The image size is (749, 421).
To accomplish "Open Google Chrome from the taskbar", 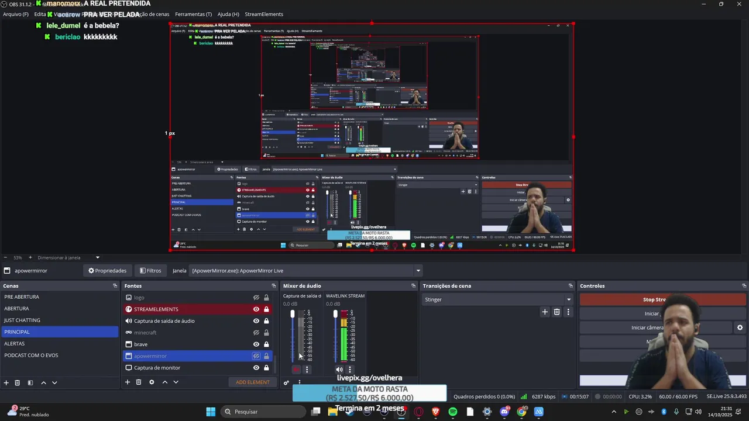I will pos(521,412).
